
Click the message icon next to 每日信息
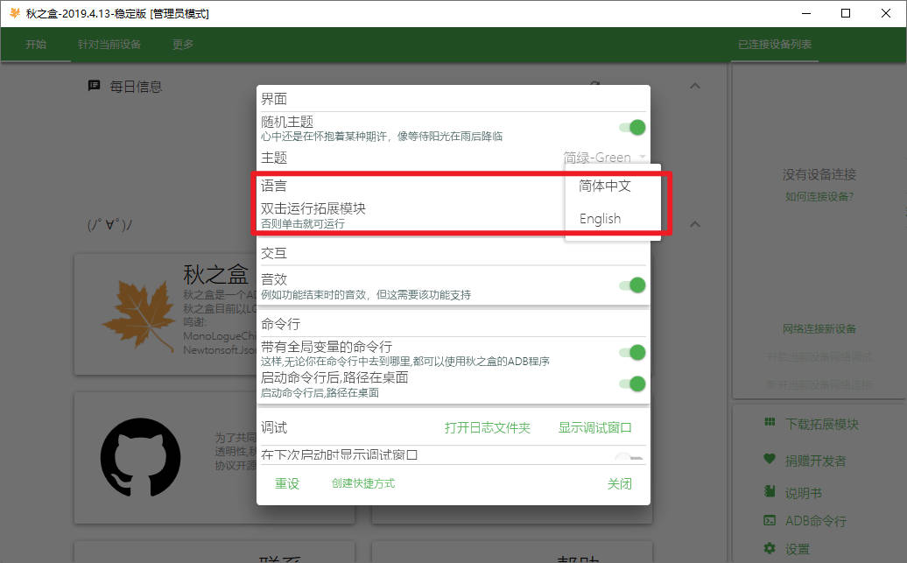(x=94, y=86)
